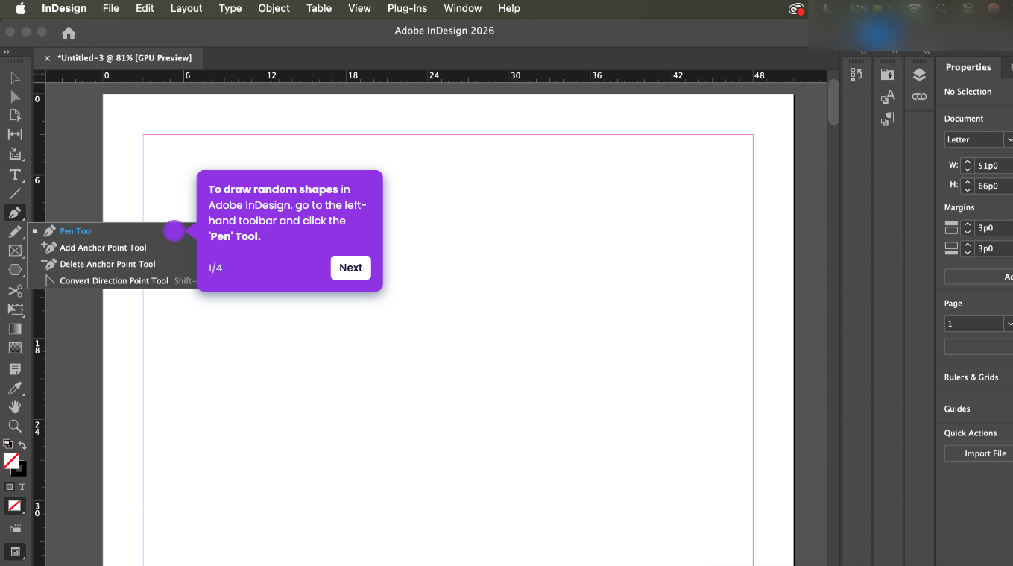Open the Window menu
This screenshot has height=566, width=1013.
tap(462, 8)
